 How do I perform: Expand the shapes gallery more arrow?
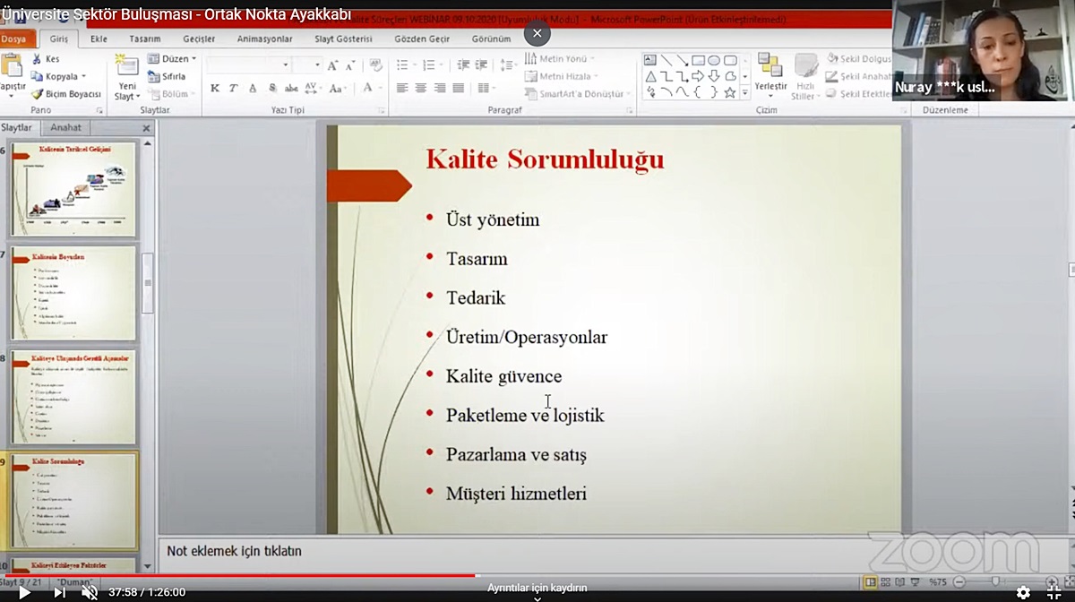pos(744,92)
